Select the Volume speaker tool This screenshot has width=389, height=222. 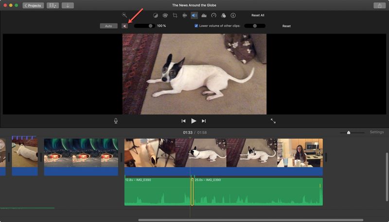(x=194, y=16)
